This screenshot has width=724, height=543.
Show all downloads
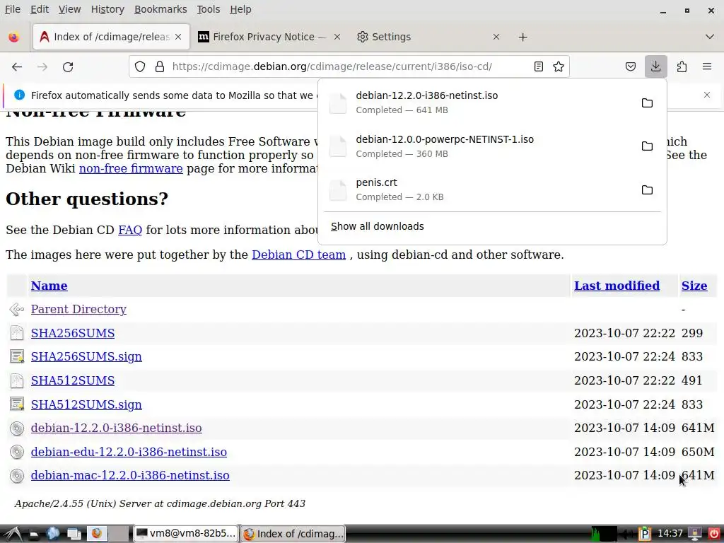[x=378, y=226]
